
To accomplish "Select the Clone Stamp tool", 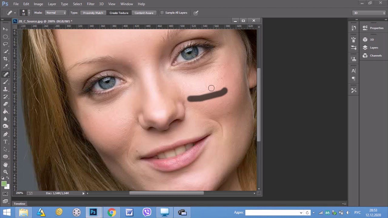I will 5,89.
